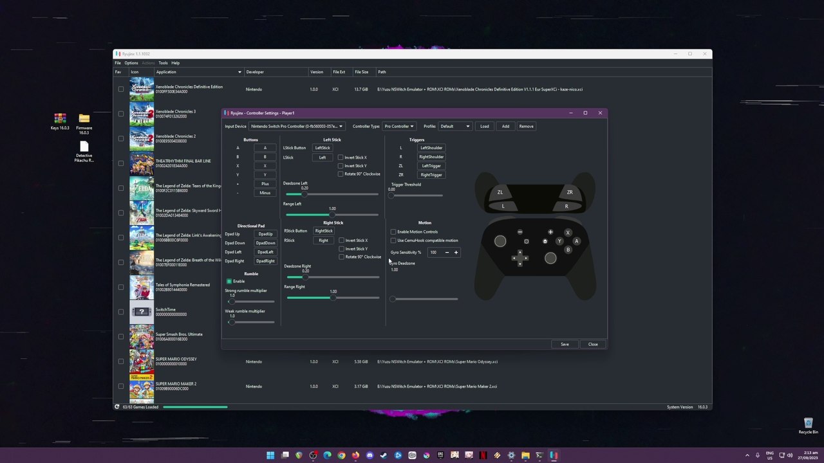Viewport: 824px width, 463px height.
Task: Expand the Profile dropdown
Action: [x=455, y=126]
